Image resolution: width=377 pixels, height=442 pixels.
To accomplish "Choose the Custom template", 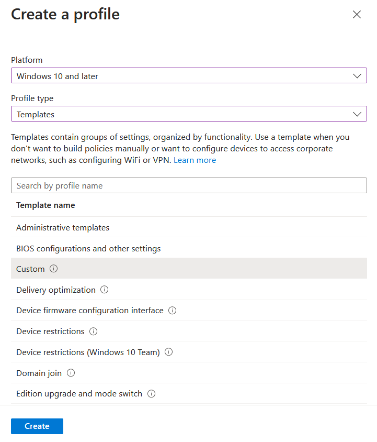I will pos(30,269).
